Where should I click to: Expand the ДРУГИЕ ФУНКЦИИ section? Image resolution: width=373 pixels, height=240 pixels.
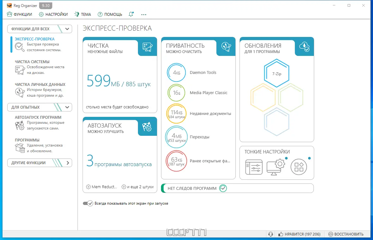68,163
